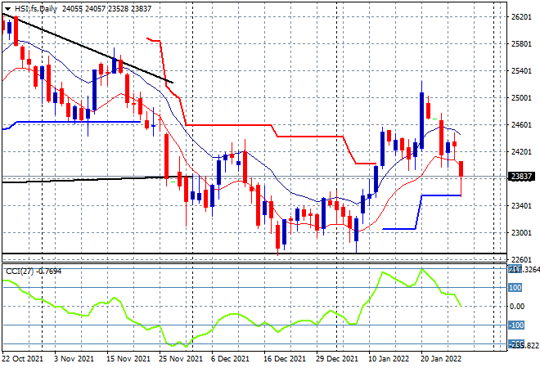Click the 20 Jan 2022 date label
The height and width of the screenshot is (368, 540).
tap(441, 359)
